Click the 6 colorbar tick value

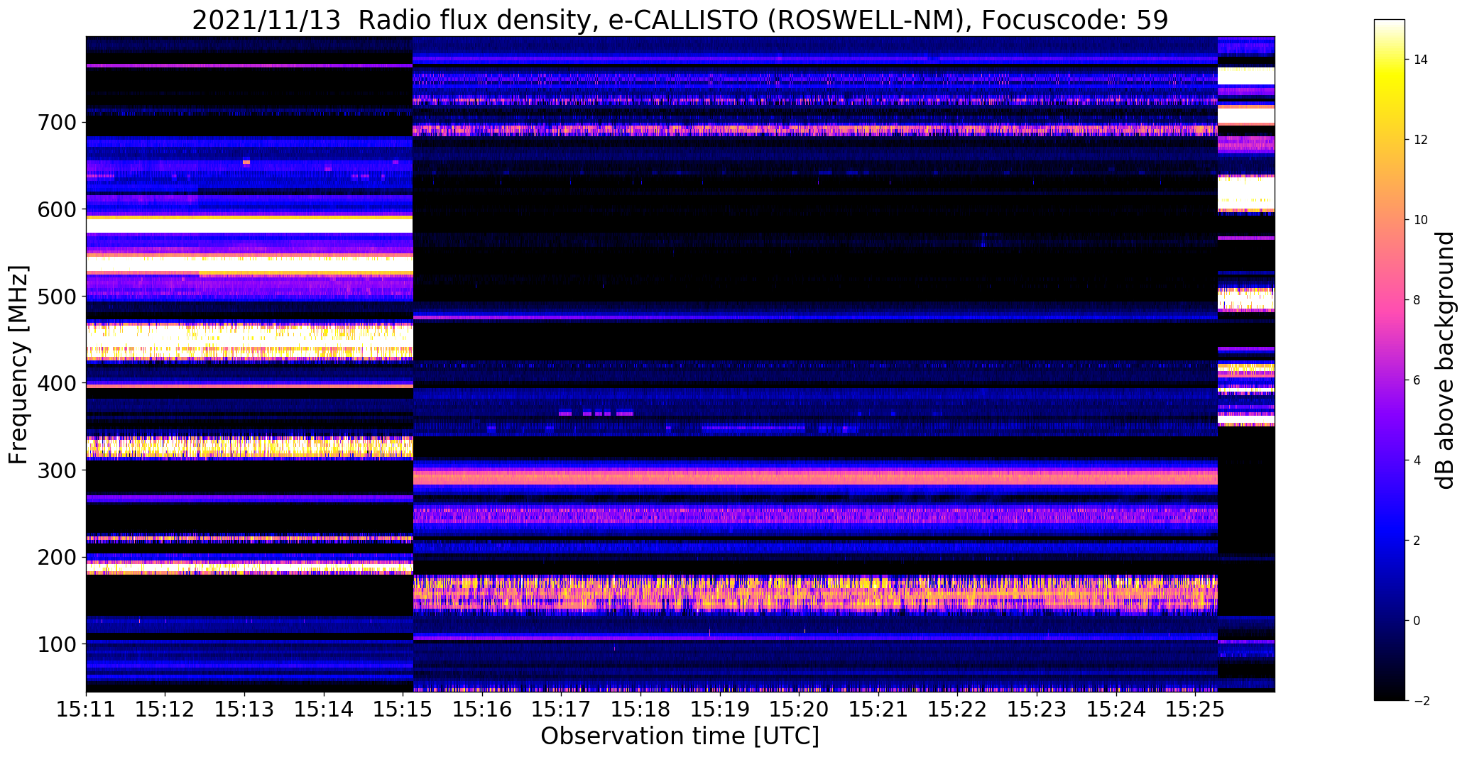(1417, 380)
